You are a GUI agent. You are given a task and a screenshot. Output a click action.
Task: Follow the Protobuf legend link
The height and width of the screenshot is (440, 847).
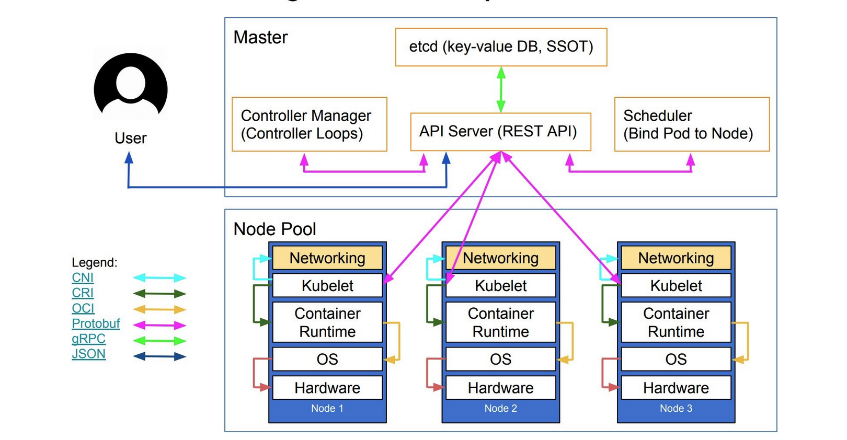pyautogui.click(x=96, y=323)
